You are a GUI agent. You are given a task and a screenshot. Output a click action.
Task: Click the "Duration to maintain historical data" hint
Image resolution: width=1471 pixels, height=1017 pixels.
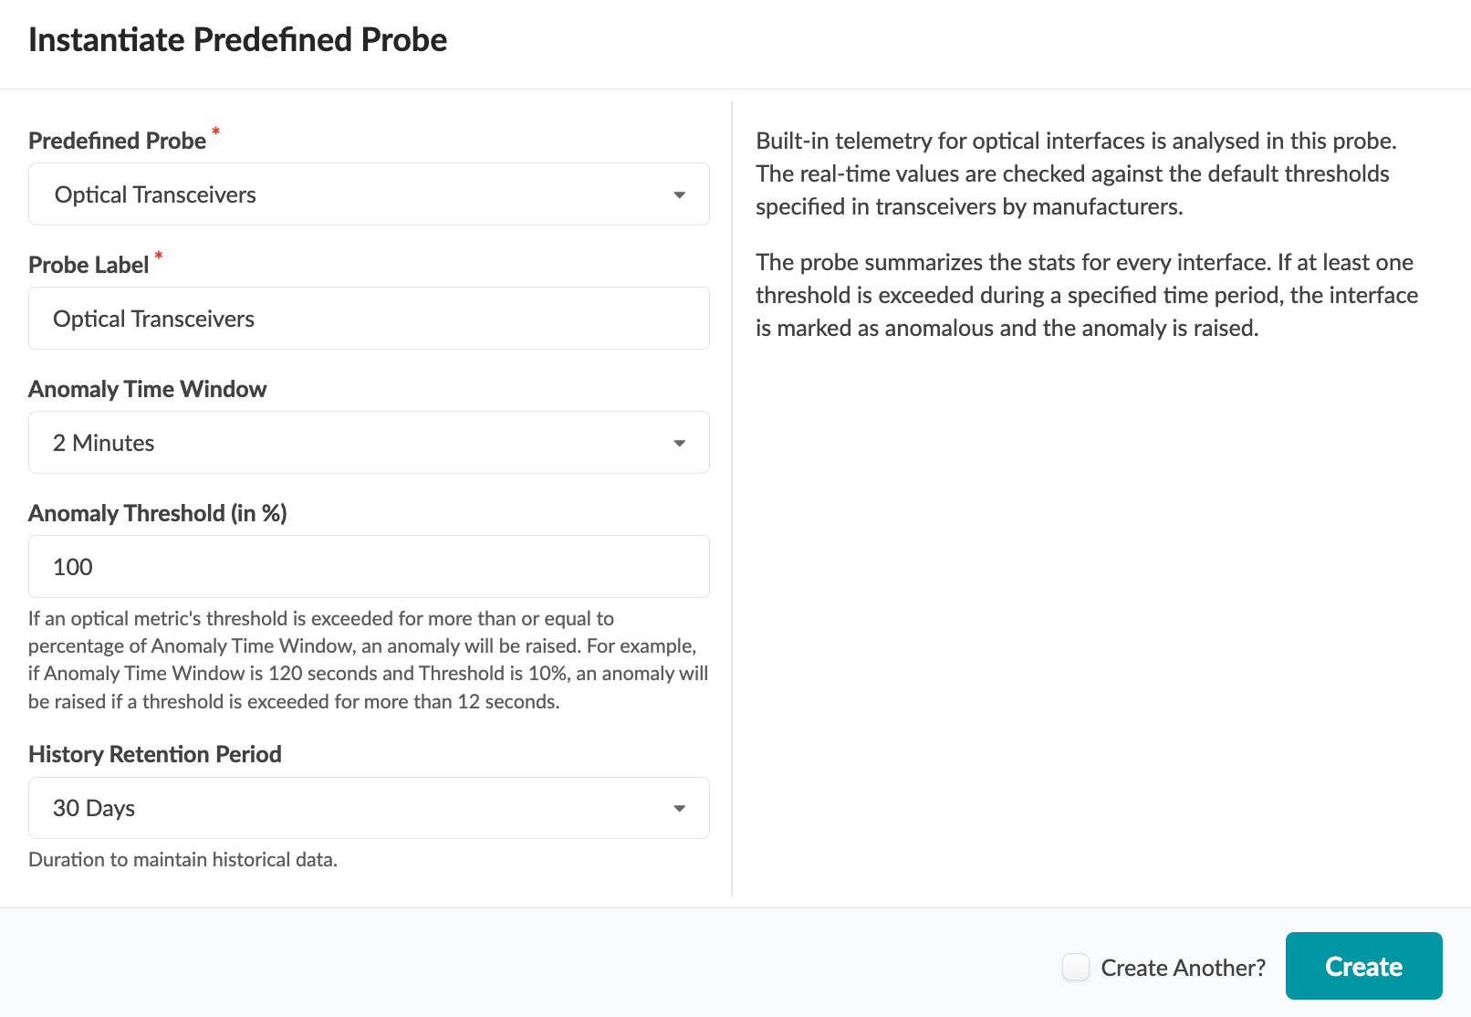183,859
